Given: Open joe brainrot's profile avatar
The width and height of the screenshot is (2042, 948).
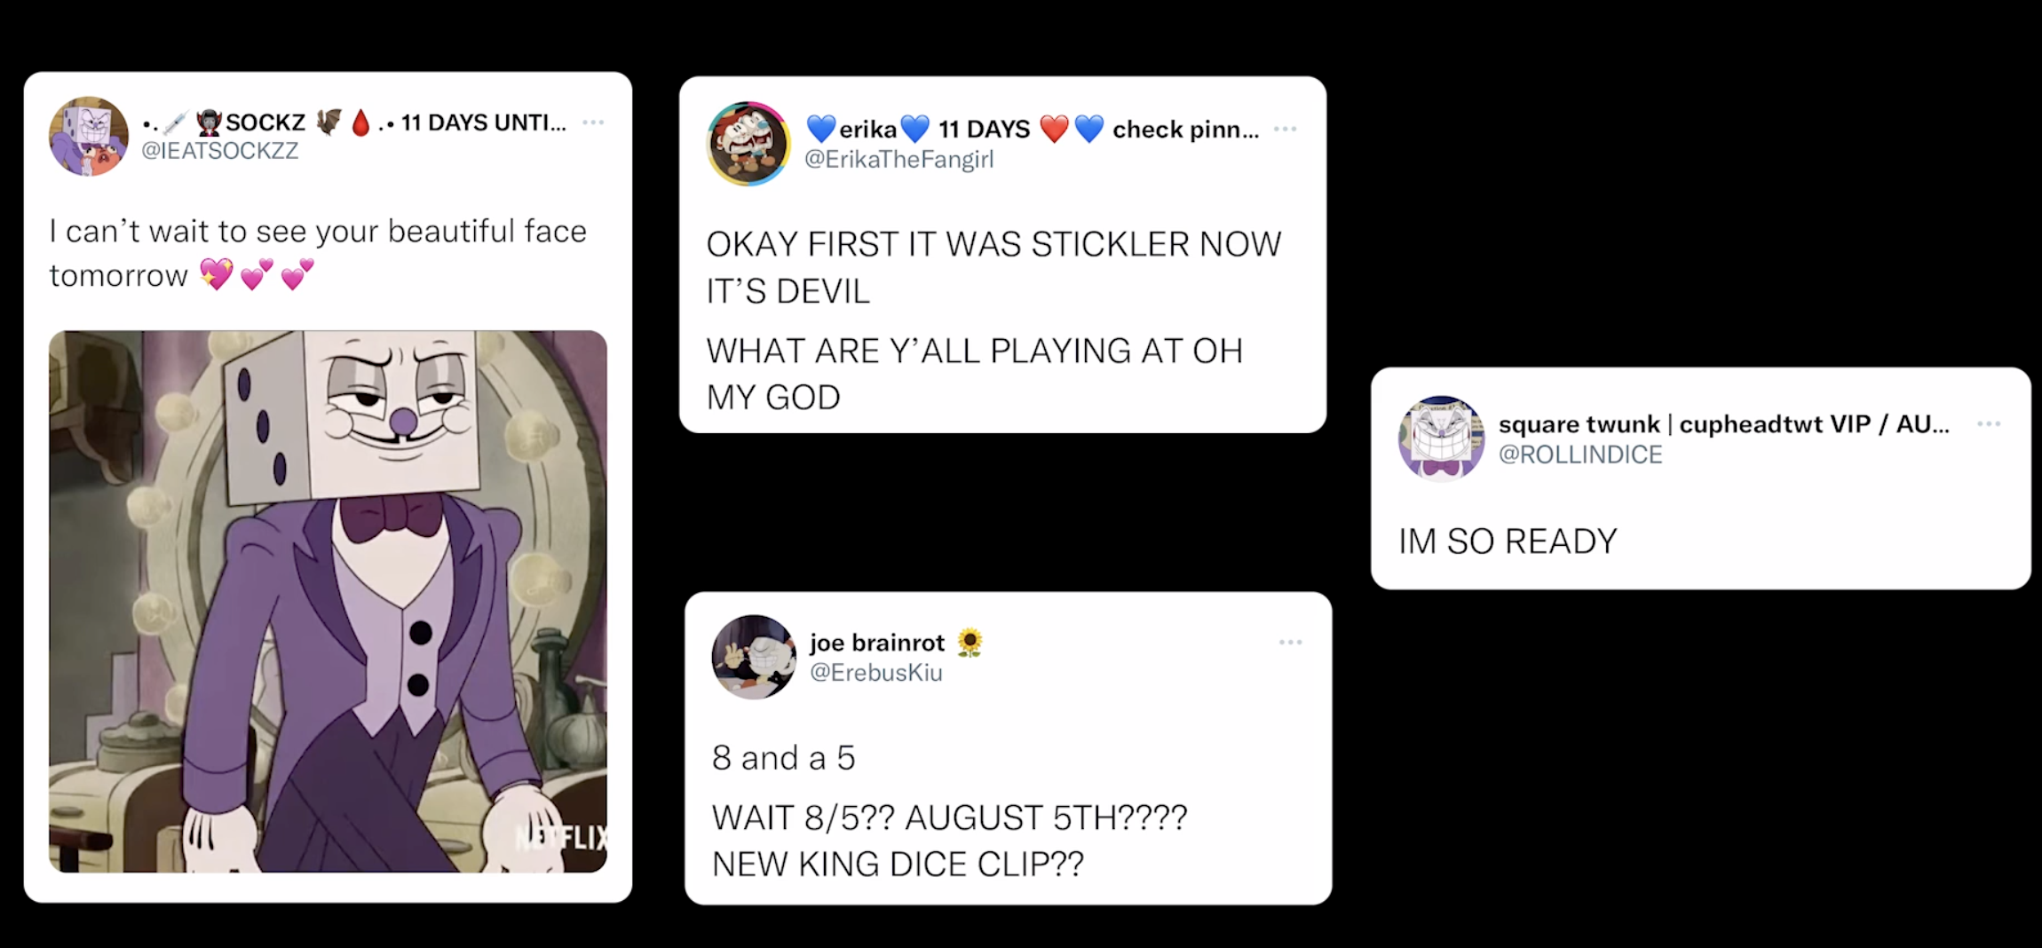Looking at the screenshot, I should click(x=754, y=657).
